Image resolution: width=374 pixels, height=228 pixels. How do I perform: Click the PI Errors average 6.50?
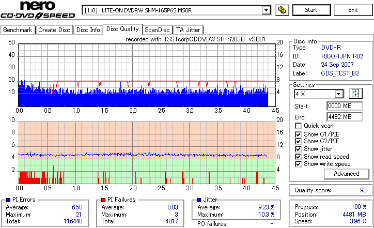77,207
